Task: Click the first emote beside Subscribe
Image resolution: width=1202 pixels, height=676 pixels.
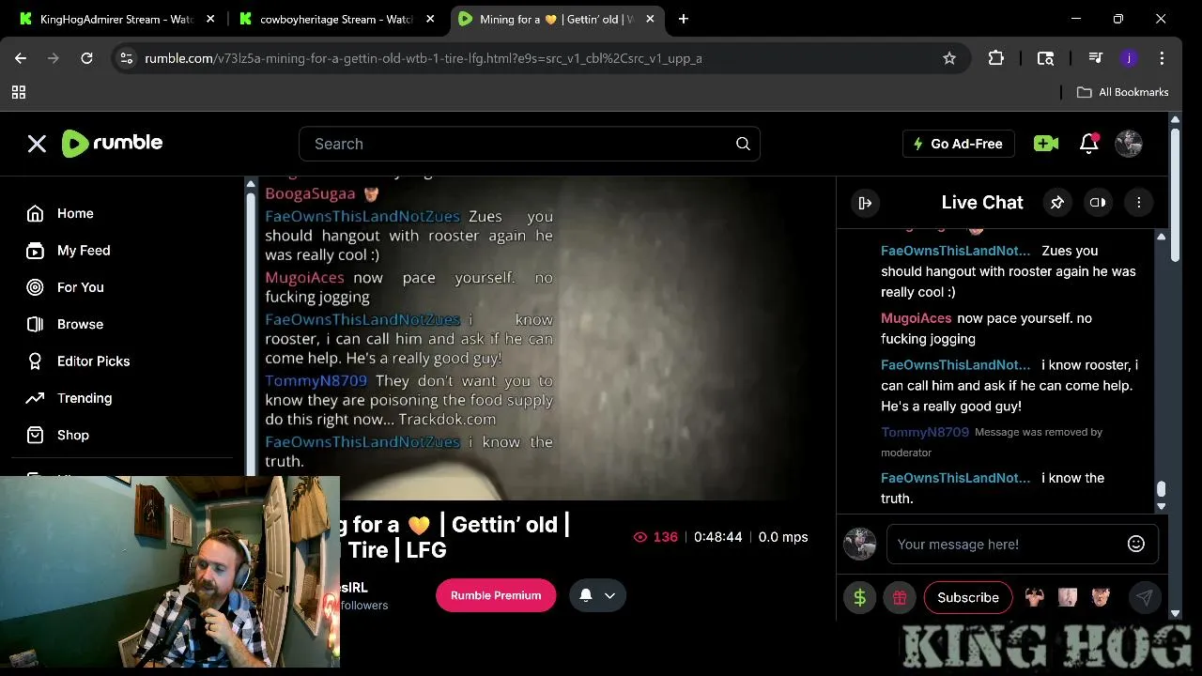Action: (1035, 597)
